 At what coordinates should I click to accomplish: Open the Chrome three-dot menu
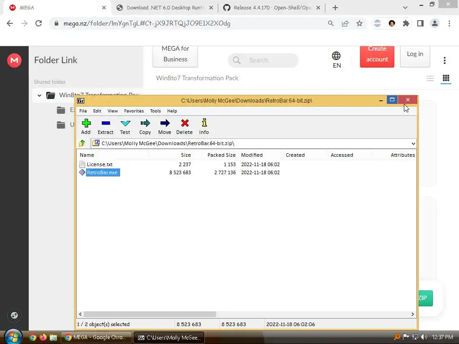pos(449,23)
